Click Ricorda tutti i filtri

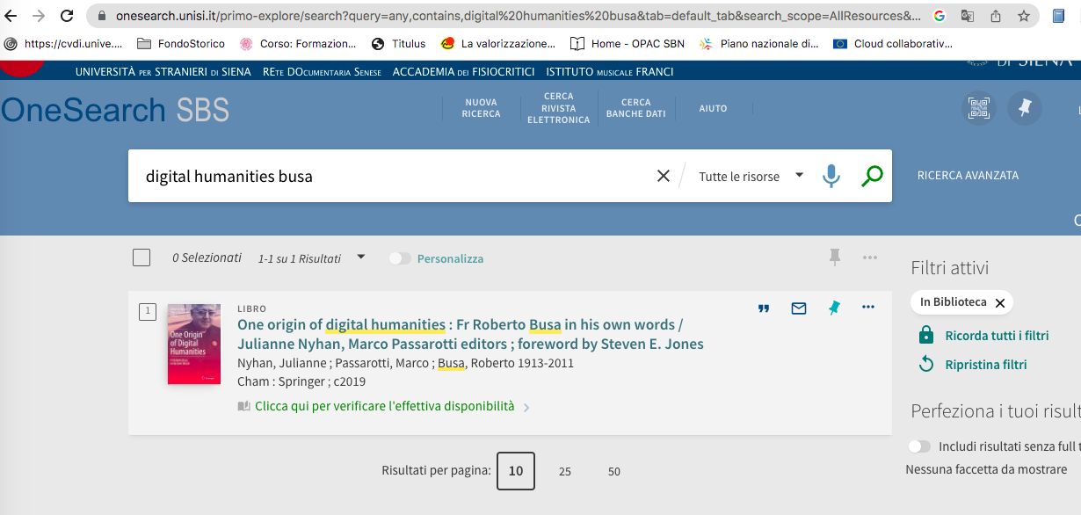(x=997, y=335)
